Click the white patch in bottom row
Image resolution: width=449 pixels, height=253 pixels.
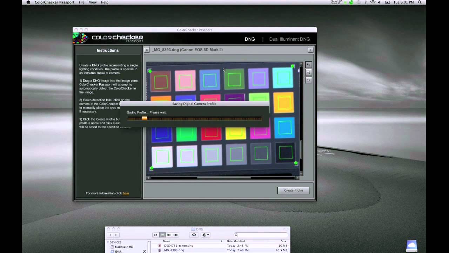click(x=162, y=157)
